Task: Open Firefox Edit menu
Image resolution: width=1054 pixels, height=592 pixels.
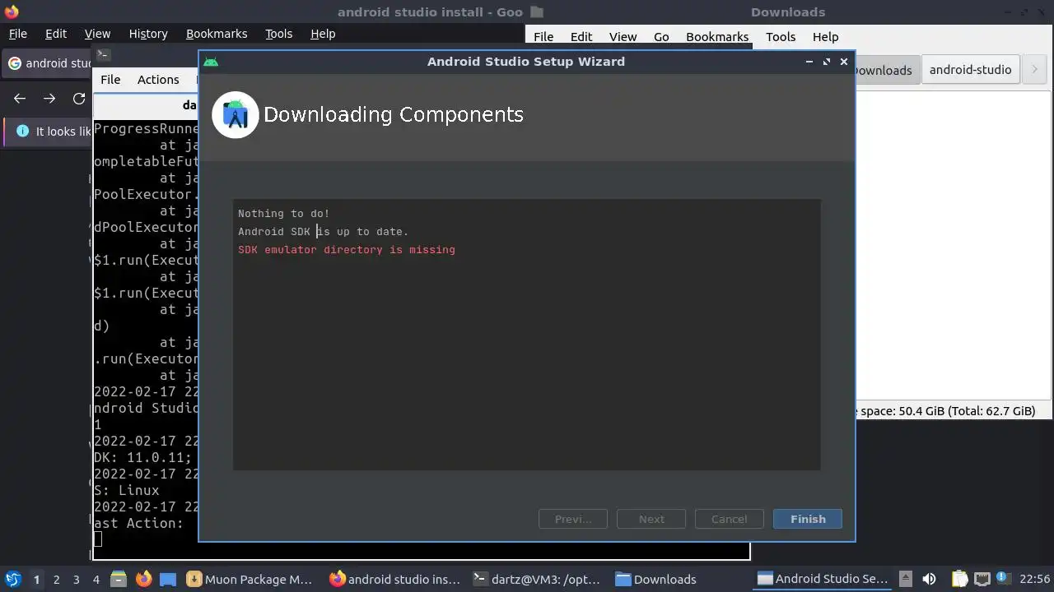Action: click(x=56, y=34)
